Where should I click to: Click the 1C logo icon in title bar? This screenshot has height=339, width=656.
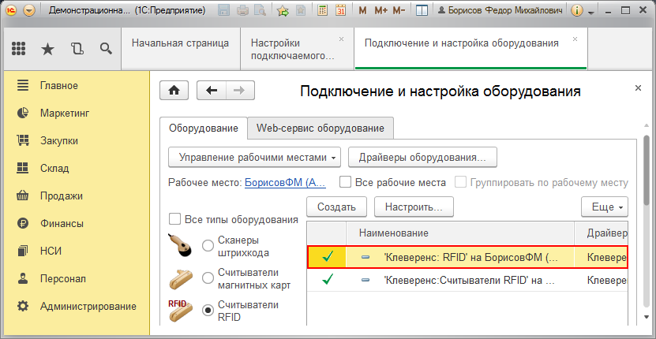point(11,11)
